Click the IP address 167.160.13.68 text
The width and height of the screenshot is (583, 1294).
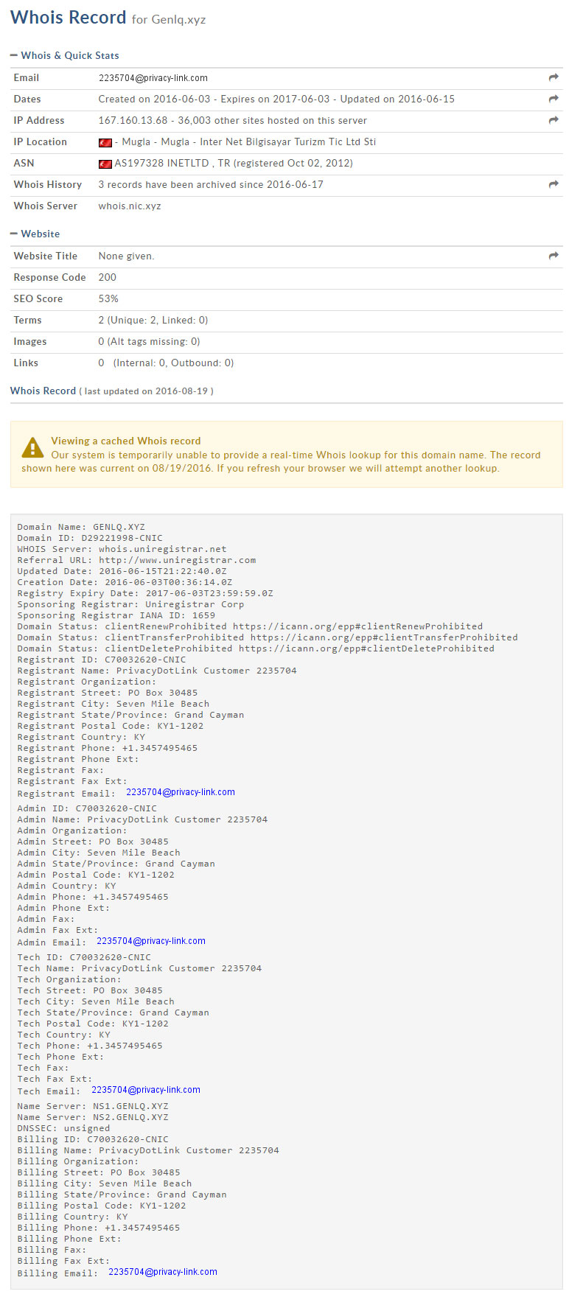(x=133, y=120)
